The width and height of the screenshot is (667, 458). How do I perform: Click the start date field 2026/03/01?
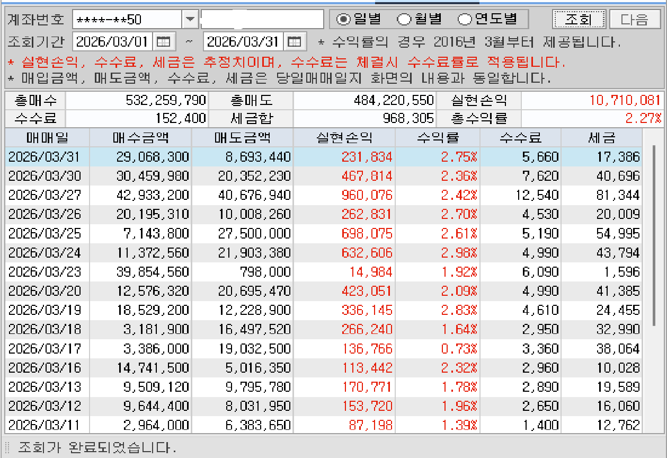112,41
